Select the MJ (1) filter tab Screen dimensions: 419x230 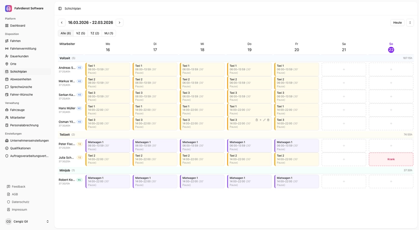[x=109, y=33]
